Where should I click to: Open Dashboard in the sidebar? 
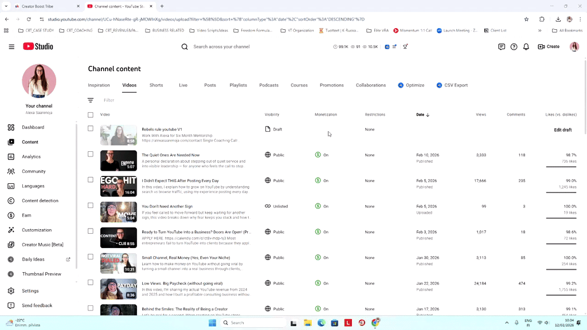click(33, 127)
